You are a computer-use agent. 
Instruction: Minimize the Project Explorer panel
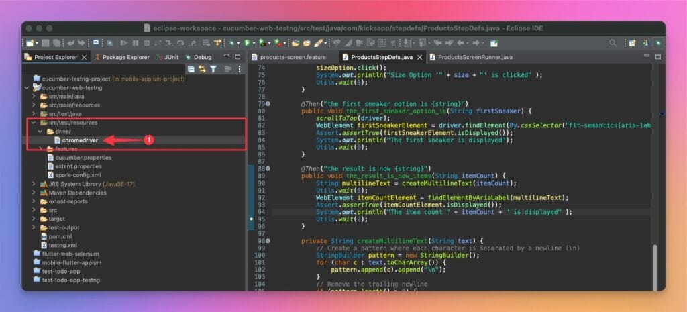[x=226, y=56]
